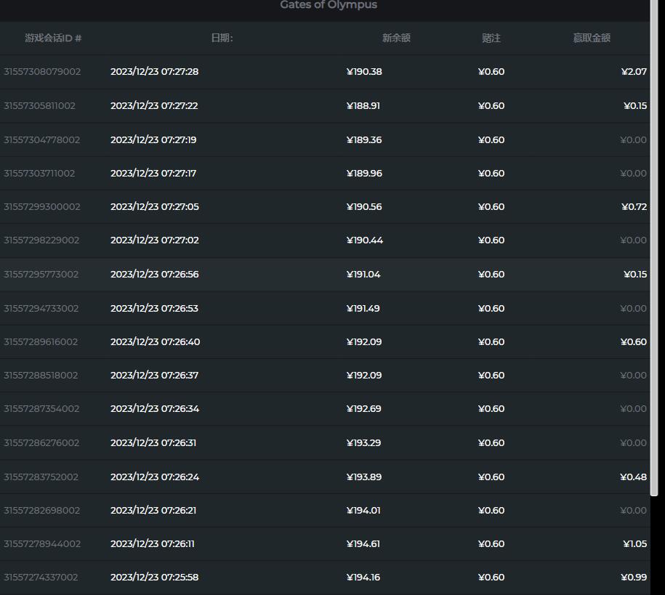Screen dimensions: 665x595
Task: Click balance ¥192.09 in the 07:26:37 row
Action: [364, 376]
